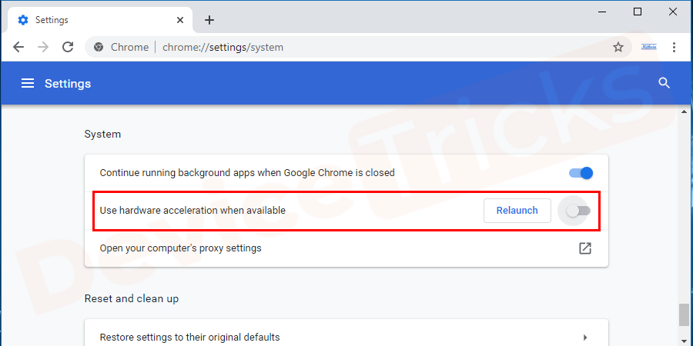Screen dimensions: 693x346
Task: Disable continue running background apps toggle
Action: [582, 173]
